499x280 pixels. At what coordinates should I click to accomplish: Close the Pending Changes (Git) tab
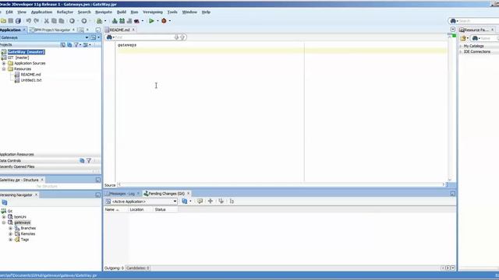[188, 194]
